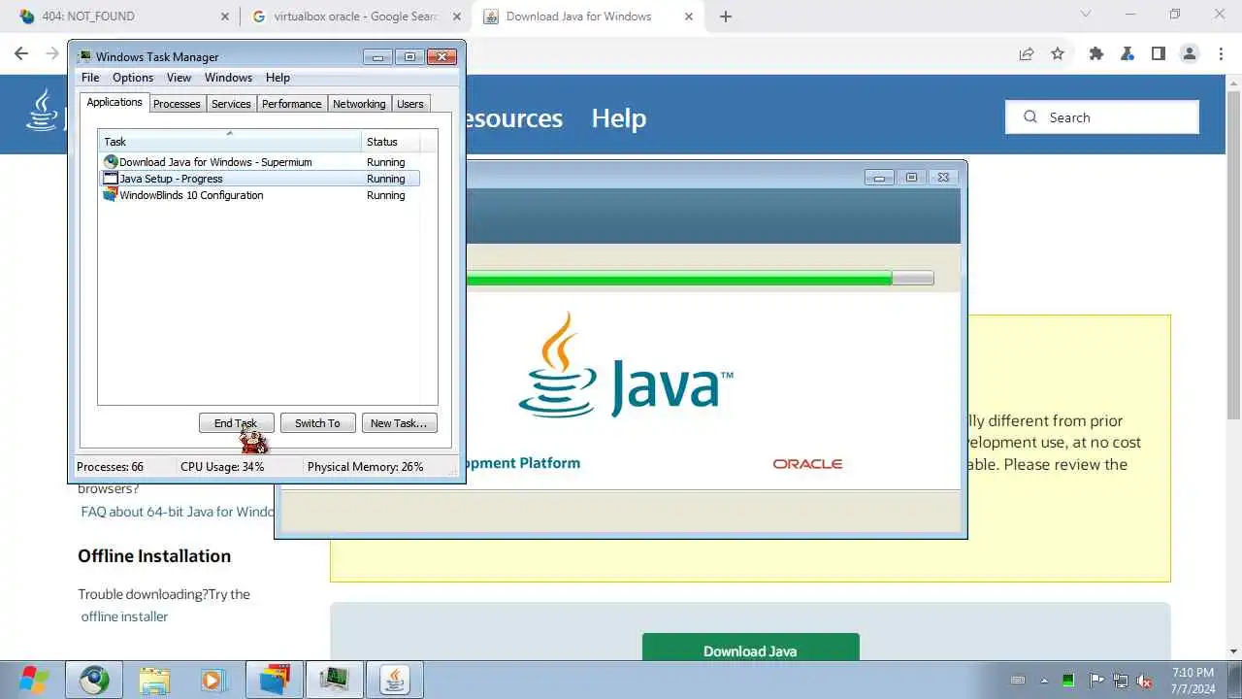Click the Java logo in the setup window

625,365
